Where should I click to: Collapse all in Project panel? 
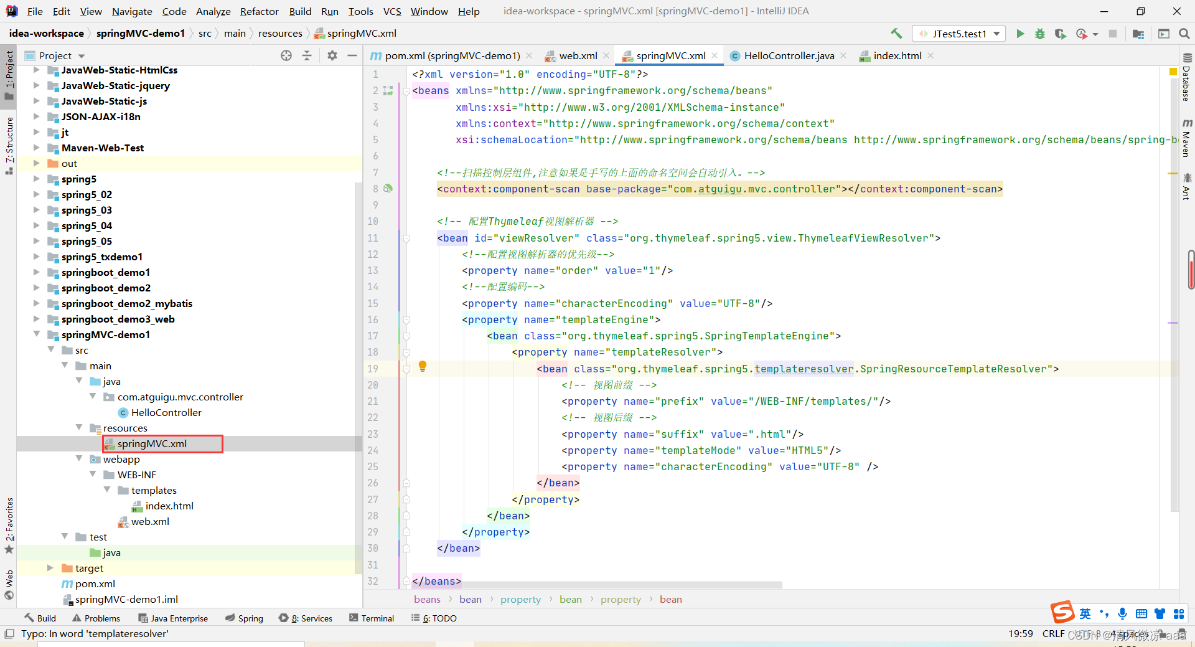307,55
